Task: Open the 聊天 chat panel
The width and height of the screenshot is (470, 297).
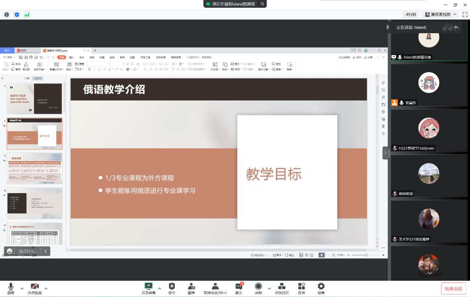Action: coord(239,288)
